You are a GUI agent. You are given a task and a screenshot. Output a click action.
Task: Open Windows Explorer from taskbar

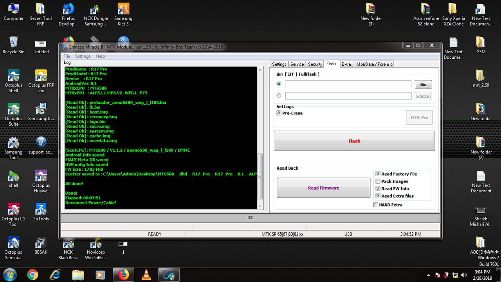pos(78,275)
